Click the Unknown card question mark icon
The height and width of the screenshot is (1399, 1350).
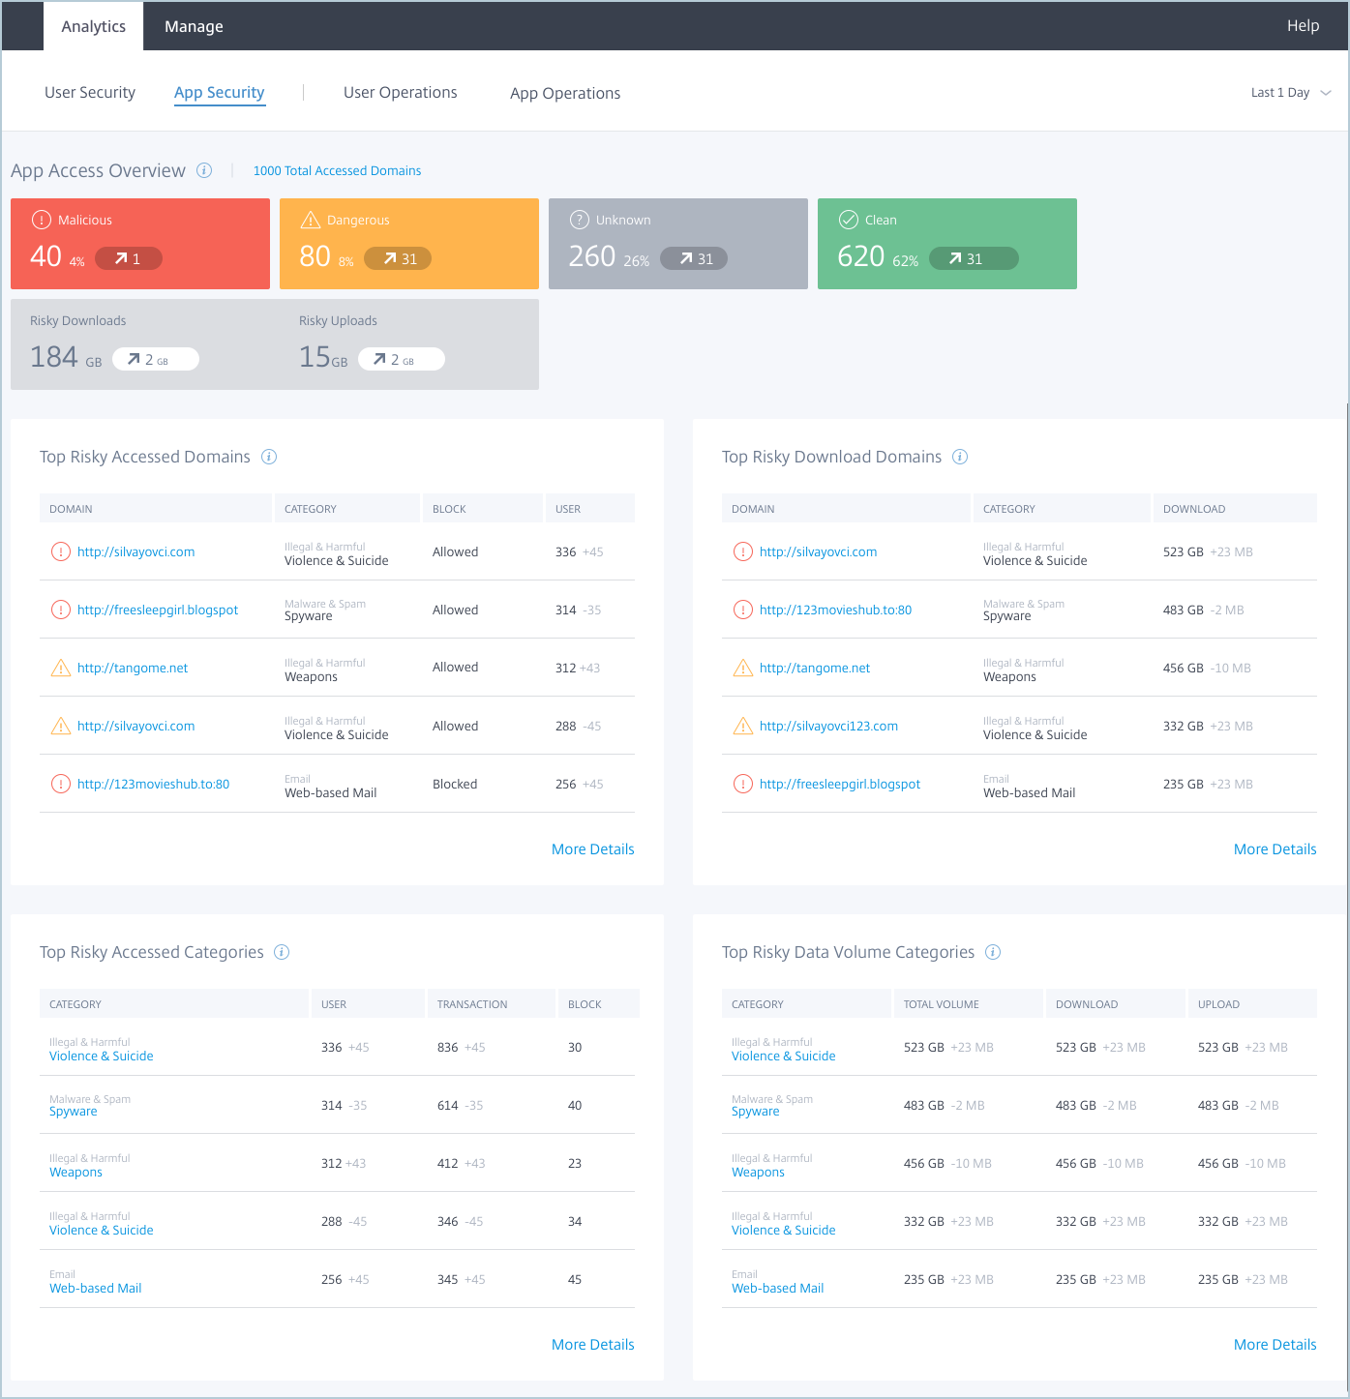[580, 220]
